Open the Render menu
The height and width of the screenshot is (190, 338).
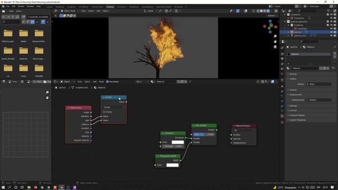point(21,6)
